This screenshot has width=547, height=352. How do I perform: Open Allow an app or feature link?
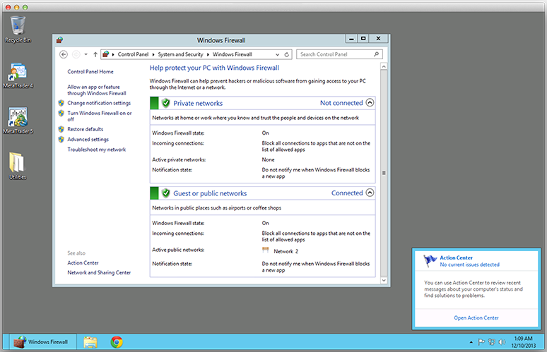pos(97,90)
